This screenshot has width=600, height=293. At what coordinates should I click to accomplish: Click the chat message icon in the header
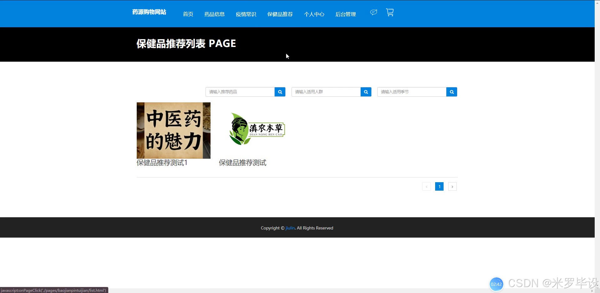(x=373, y=12)
